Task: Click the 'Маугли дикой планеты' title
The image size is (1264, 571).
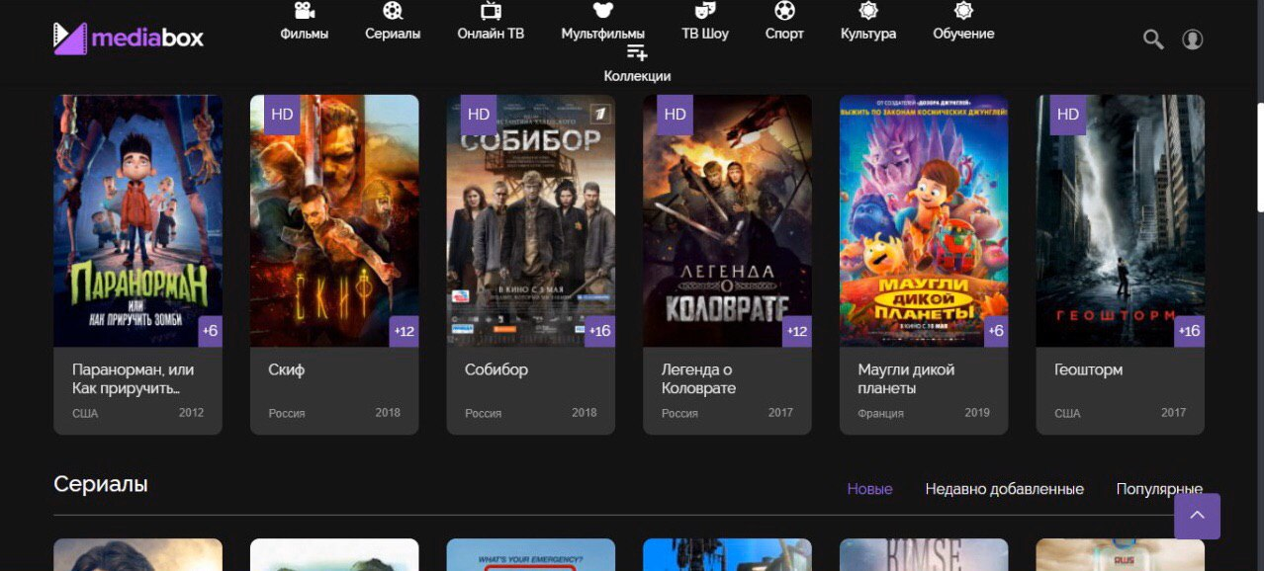Action: [x=906, y=378]
